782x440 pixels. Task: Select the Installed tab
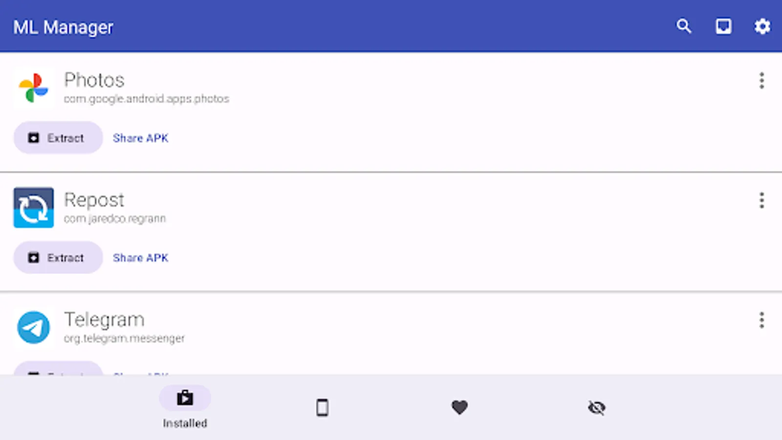[x=185, y=407]
